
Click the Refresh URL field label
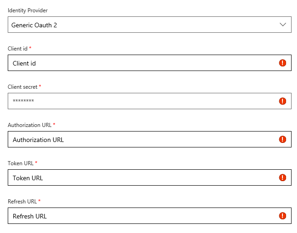22,201
